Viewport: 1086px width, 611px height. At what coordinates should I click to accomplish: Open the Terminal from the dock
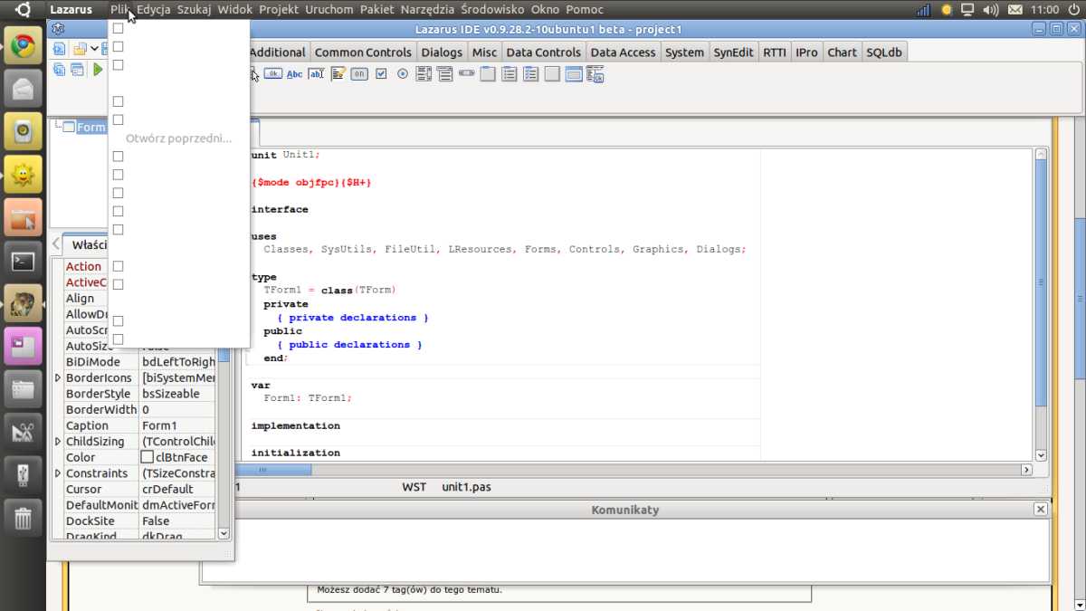click(x=23, y=262)
